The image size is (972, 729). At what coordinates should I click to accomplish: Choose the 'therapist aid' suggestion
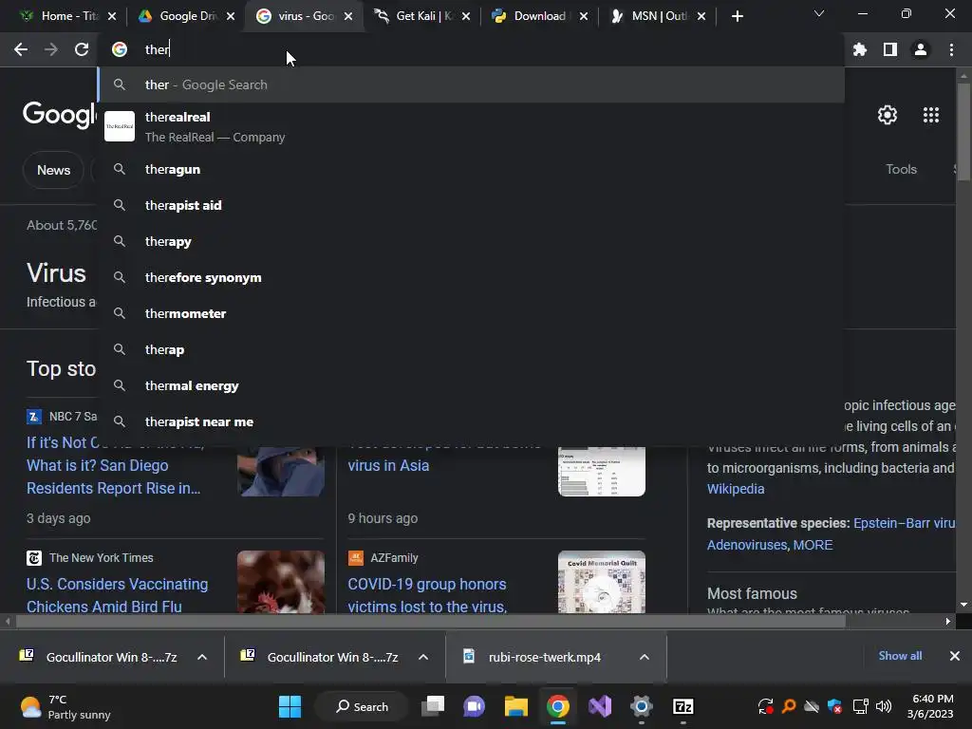[471, 205]
